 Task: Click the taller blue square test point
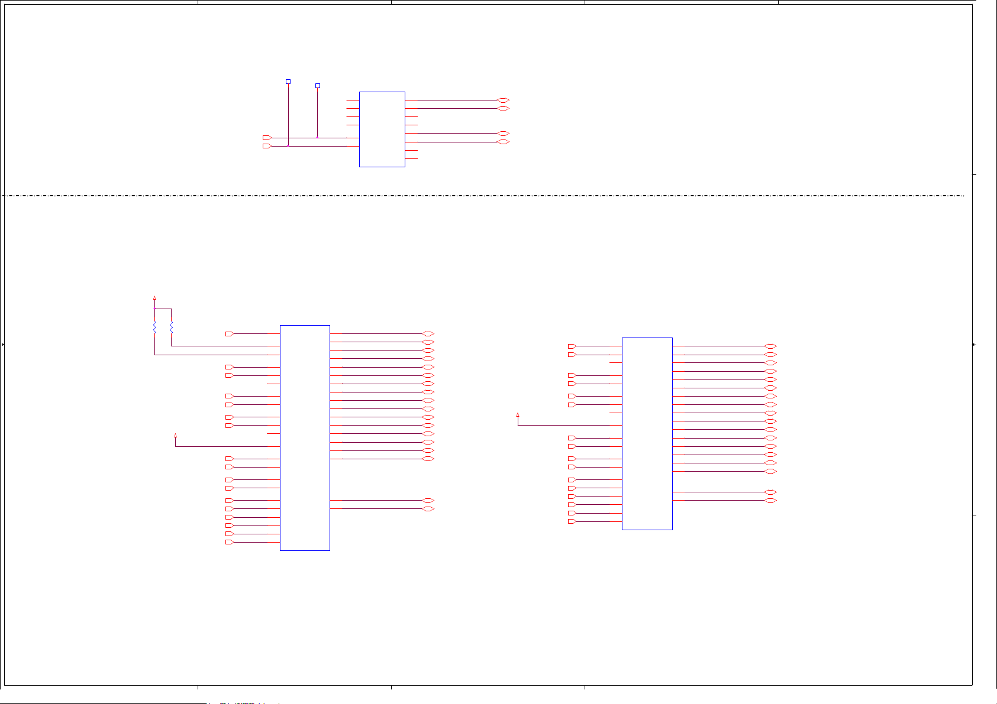click(x=288, y=82)
